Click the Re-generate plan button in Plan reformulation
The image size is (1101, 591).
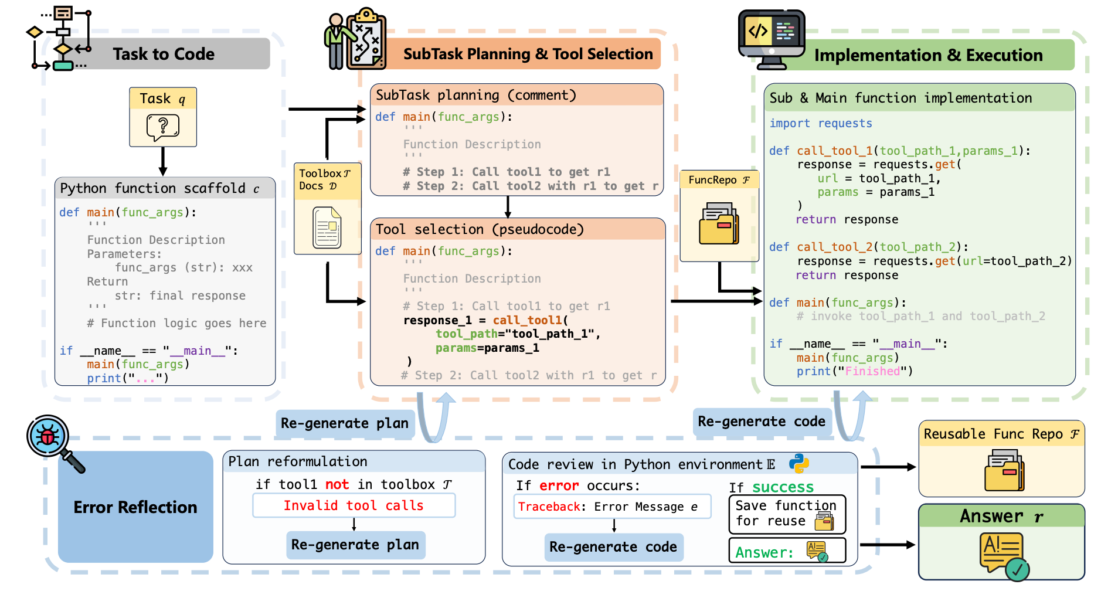(x=355, y=545)
